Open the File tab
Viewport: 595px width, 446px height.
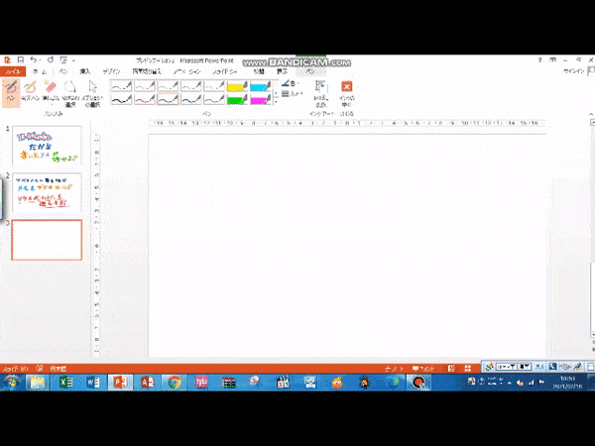13,71
